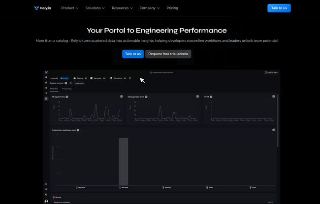Click the Teams icon in filter bar
The image size is (320, 204).
(x=74, y=78)
